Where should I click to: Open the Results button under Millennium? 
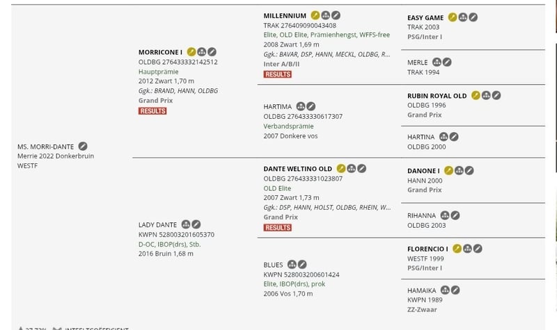pos(277,74)
